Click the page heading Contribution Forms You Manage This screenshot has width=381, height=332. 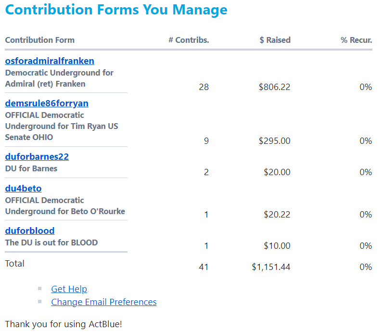[116, 10]
